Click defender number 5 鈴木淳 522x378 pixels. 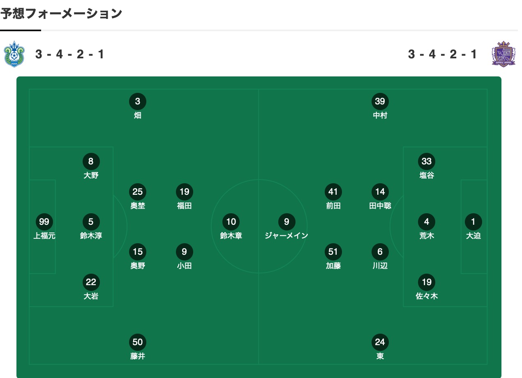[x=91, y=222]
